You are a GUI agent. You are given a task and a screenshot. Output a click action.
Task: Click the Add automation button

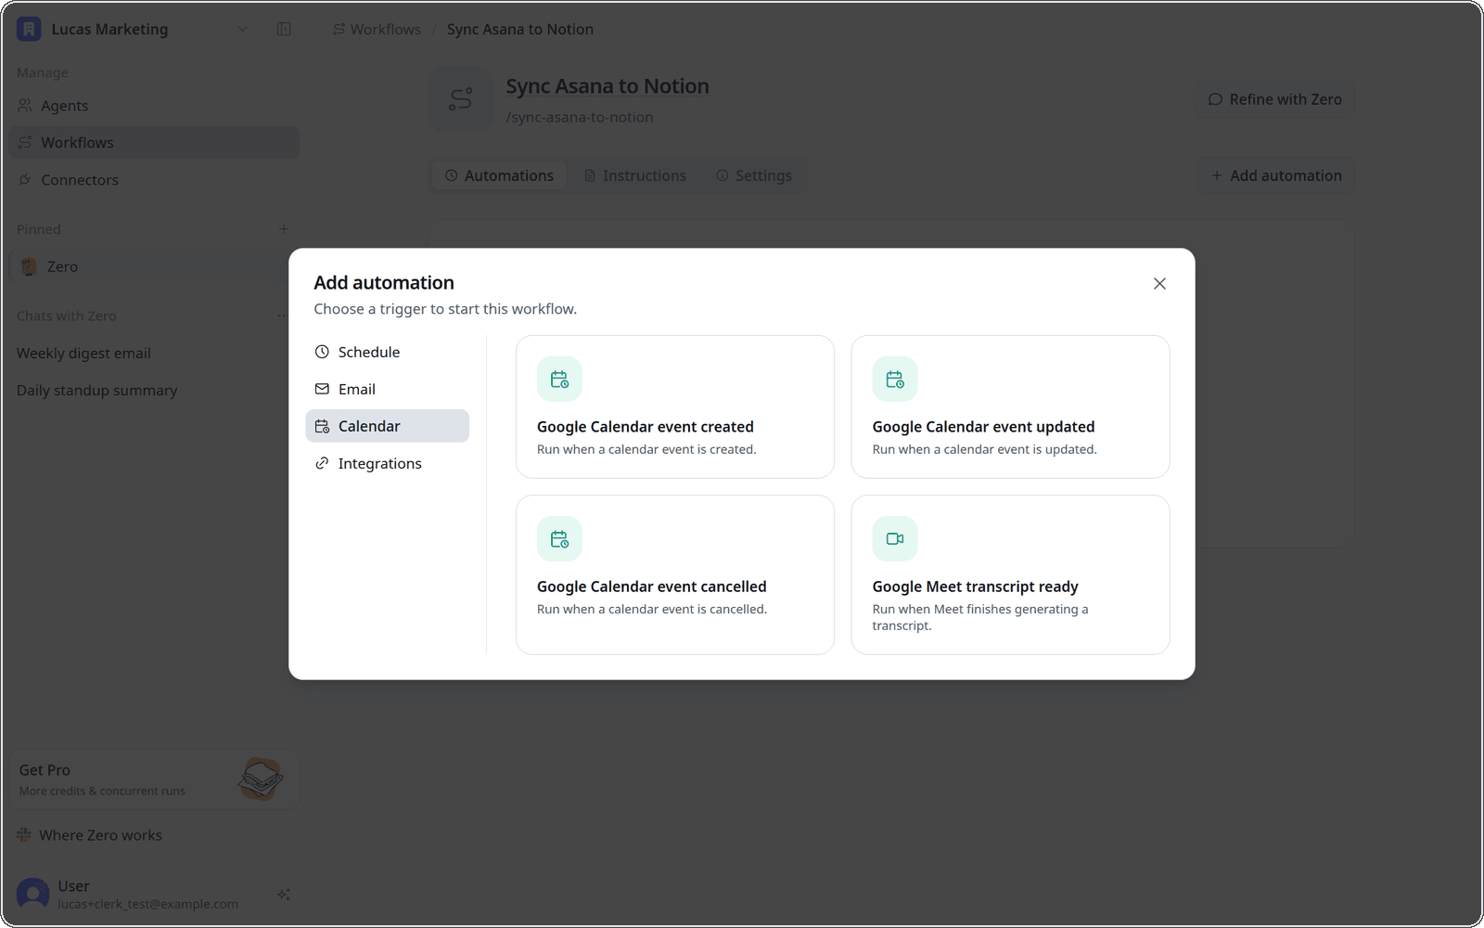click(1275, 175)
